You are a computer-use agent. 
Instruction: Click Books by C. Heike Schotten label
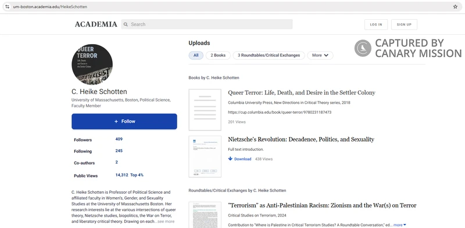tap(214, 78)
